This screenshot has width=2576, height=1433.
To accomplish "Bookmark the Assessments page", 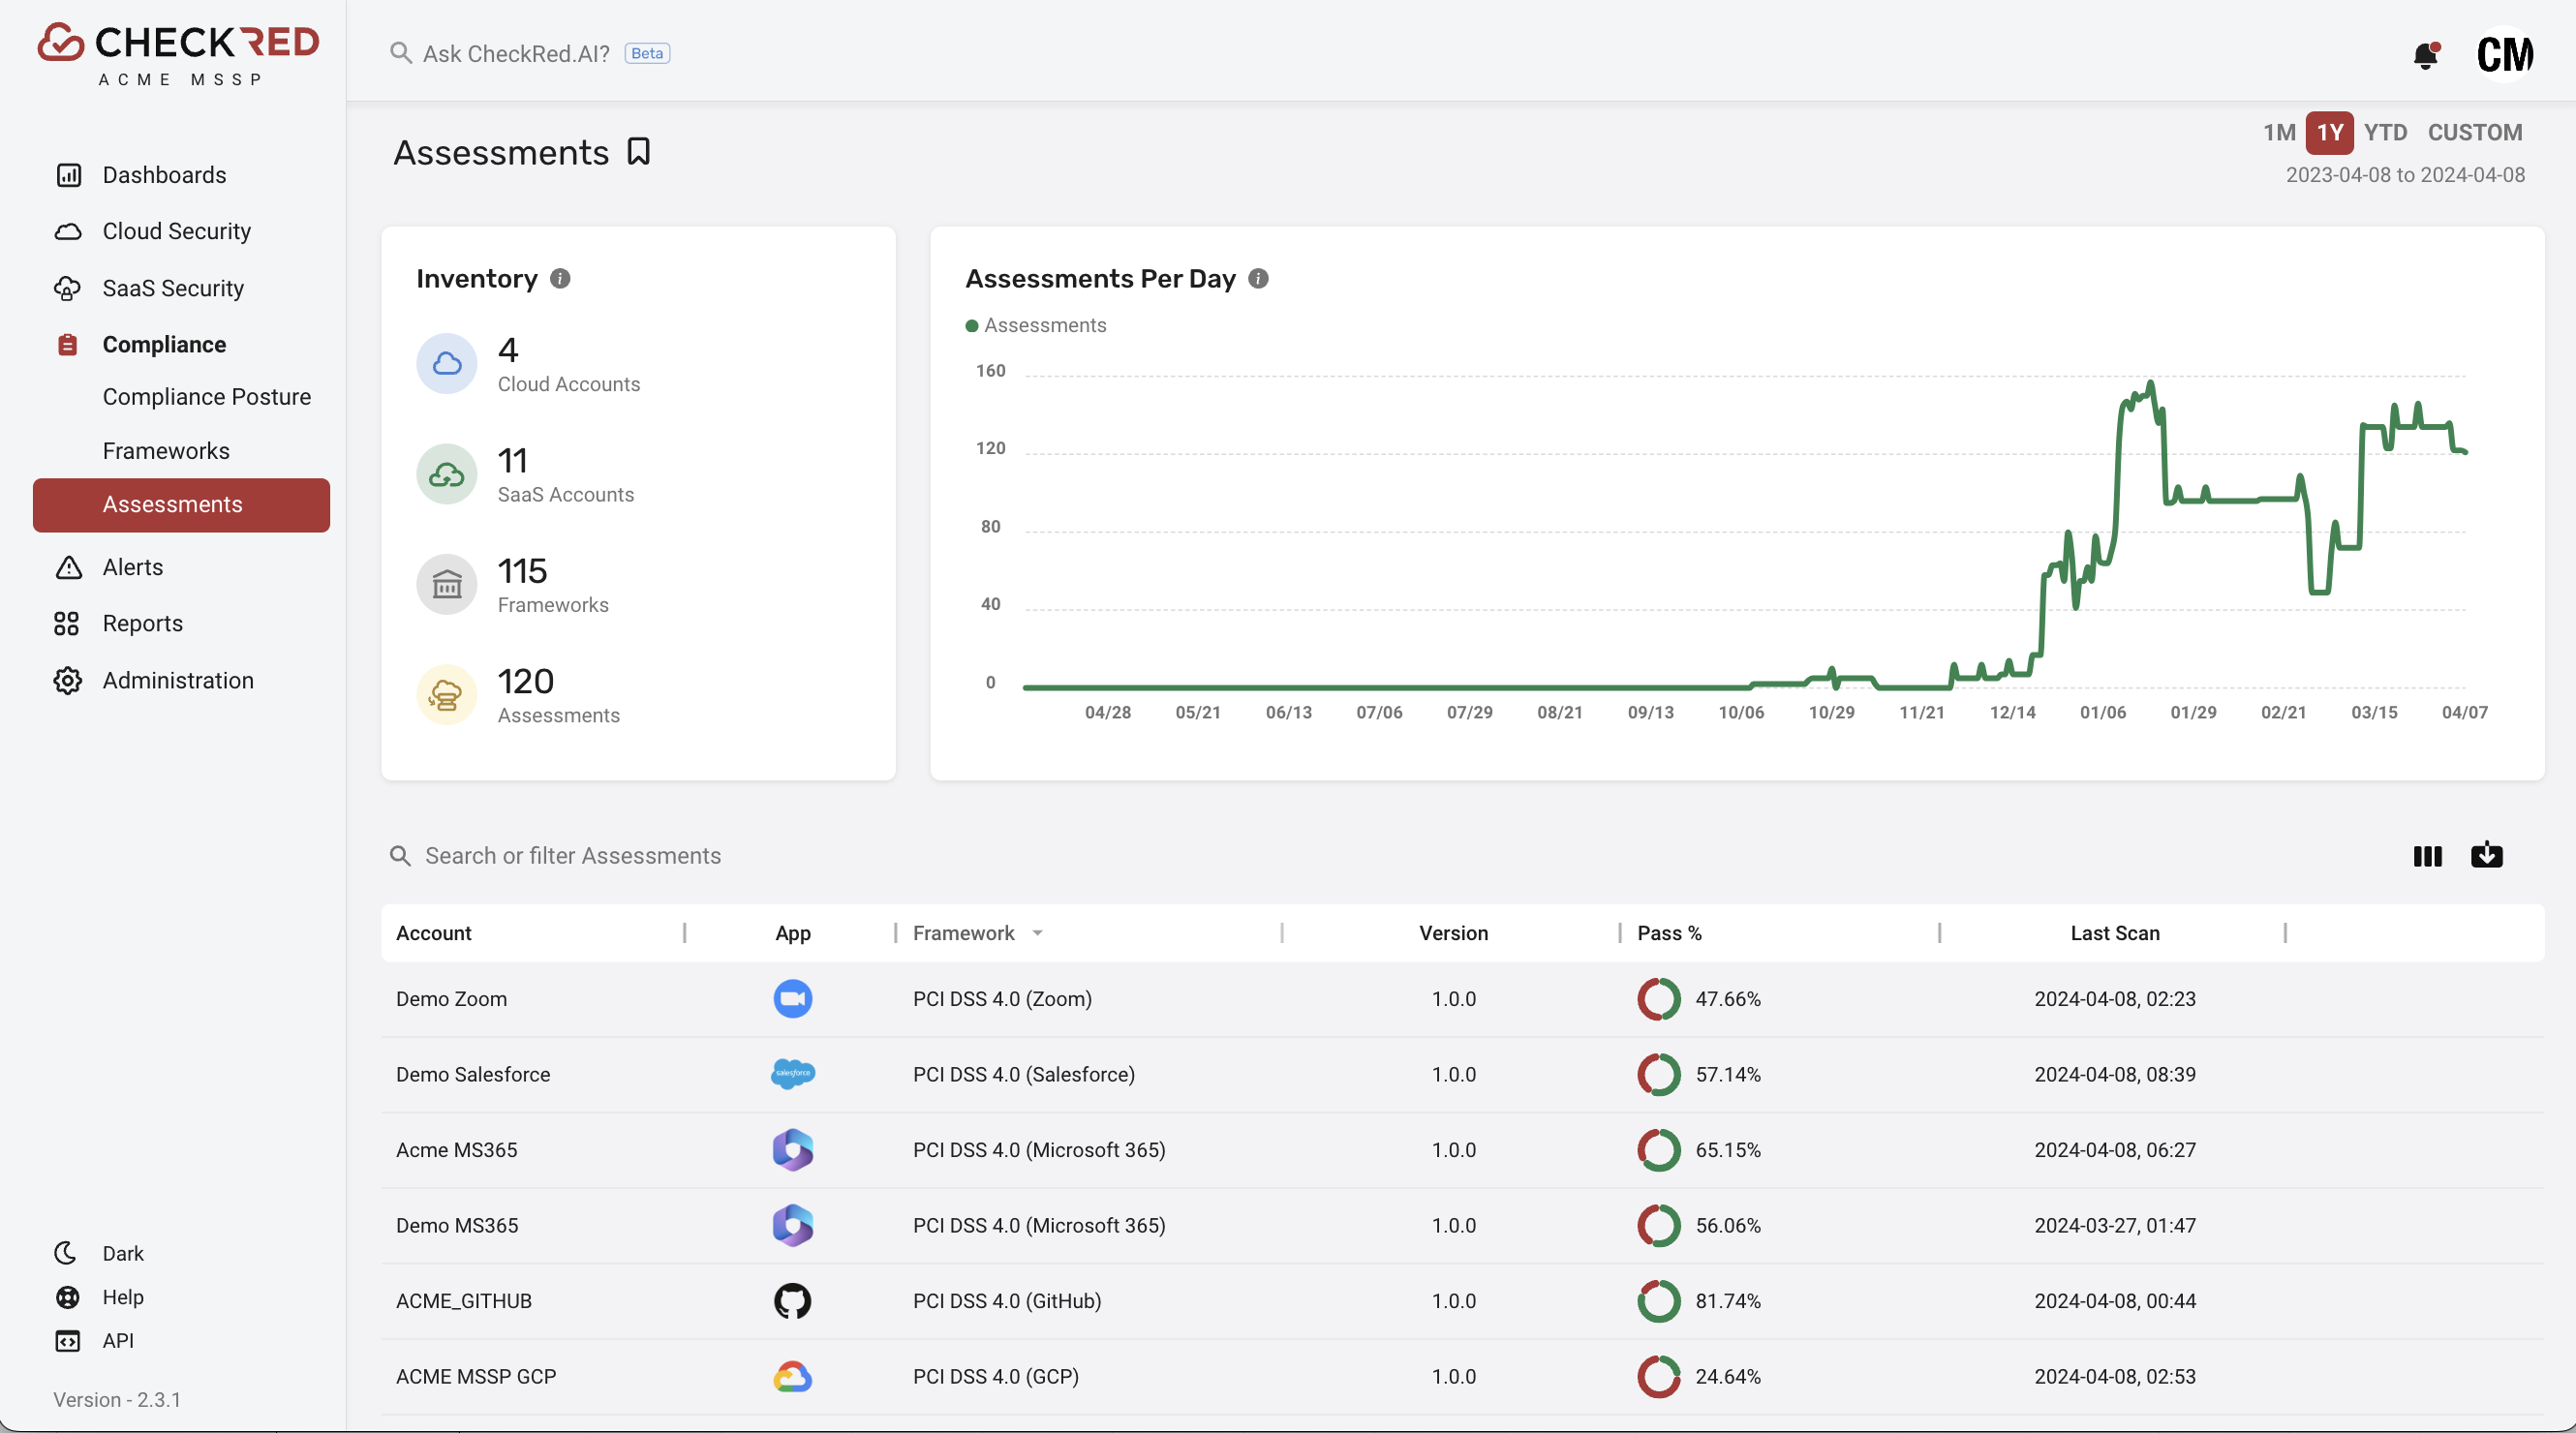I will [x=639, y=151].
